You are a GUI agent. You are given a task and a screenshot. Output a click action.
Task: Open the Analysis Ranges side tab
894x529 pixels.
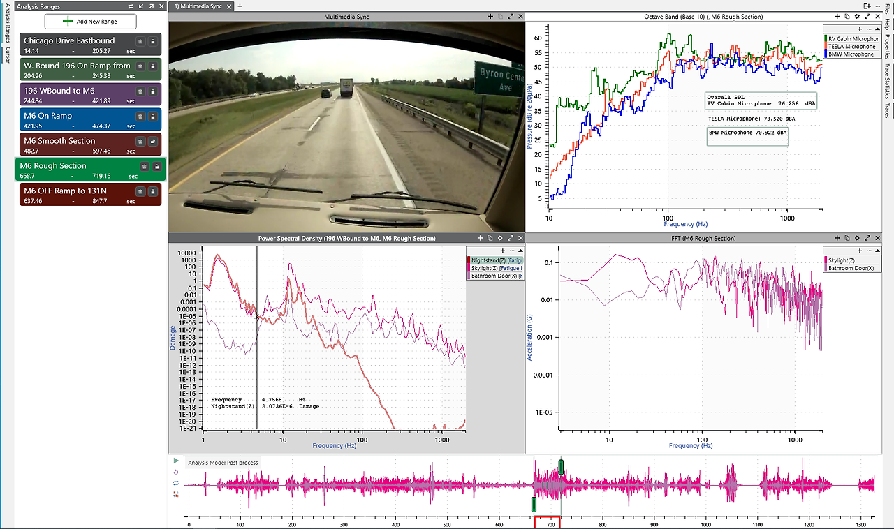point(7,24)
